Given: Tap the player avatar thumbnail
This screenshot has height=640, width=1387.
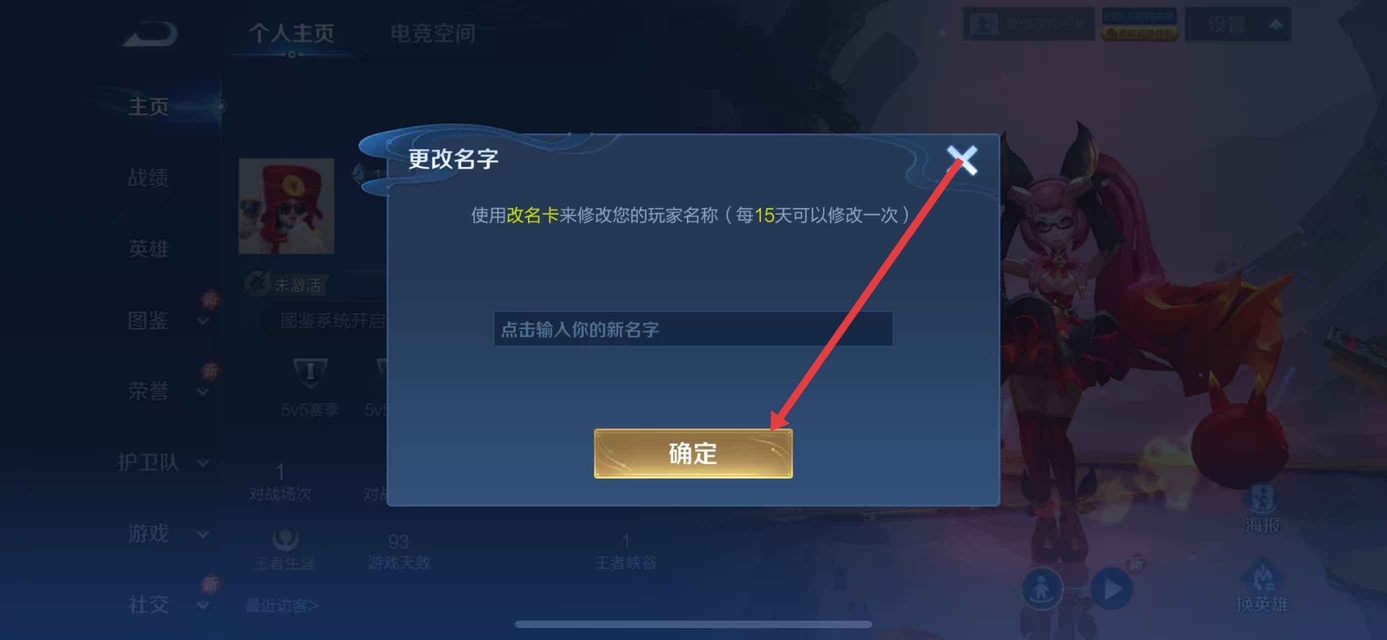Looking at the screenshot, I should point(286,206).
